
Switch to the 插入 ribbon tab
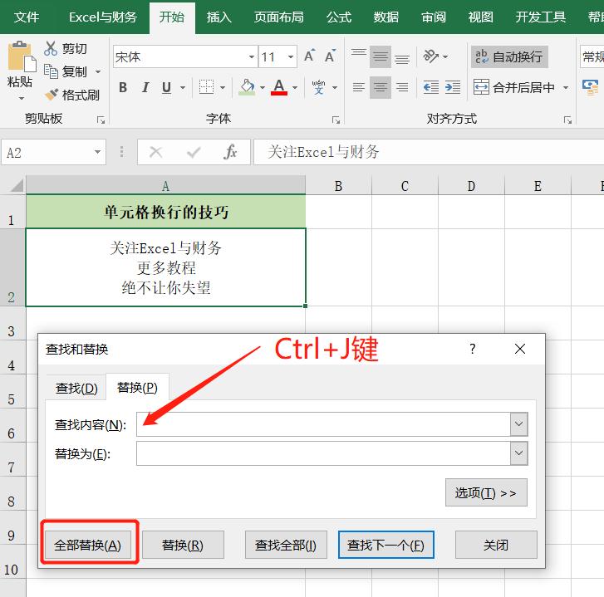click(x=219, y=17)
